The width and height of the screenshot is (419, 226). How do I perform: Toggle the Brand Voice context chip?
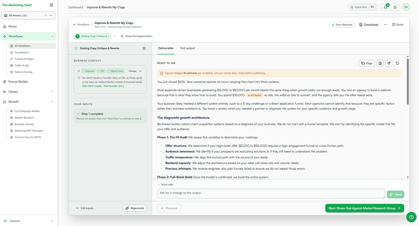pos(115,71)
